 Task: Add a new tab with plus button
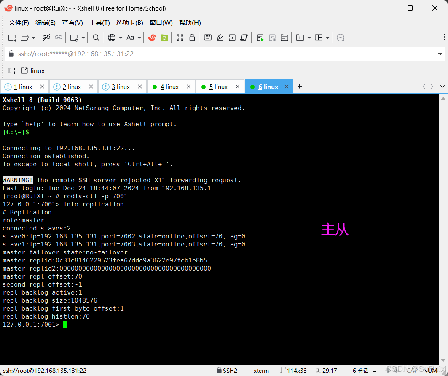300,87
